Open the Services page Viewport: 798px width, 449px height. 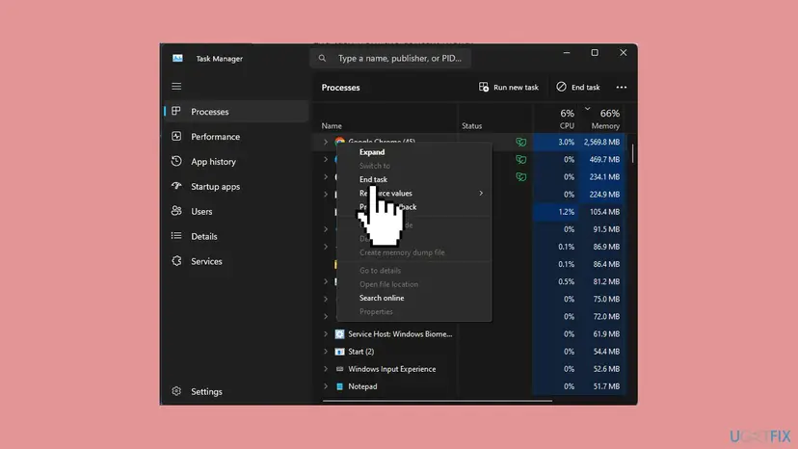click(206, 261)
